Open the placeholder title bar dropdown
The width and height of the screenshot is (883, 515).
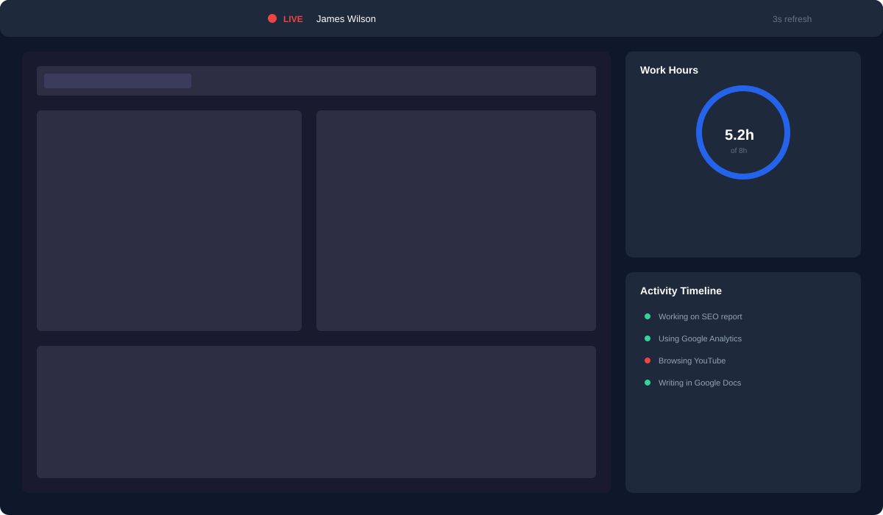117,80
